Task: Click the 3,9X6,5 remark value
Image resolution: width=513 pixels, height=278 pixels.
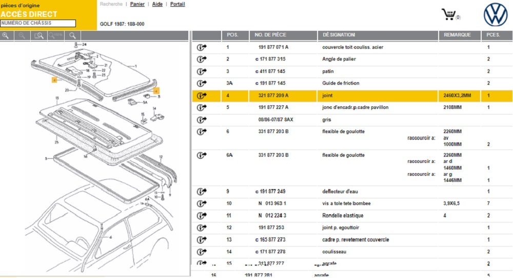Action: pos(451,203)
